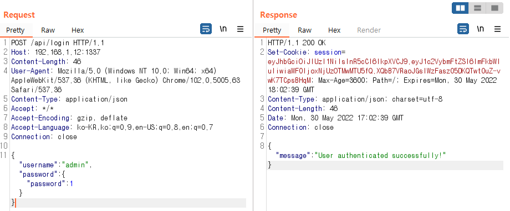Click the Accept-Encoding: gzip, deflate line

(69, 118)
